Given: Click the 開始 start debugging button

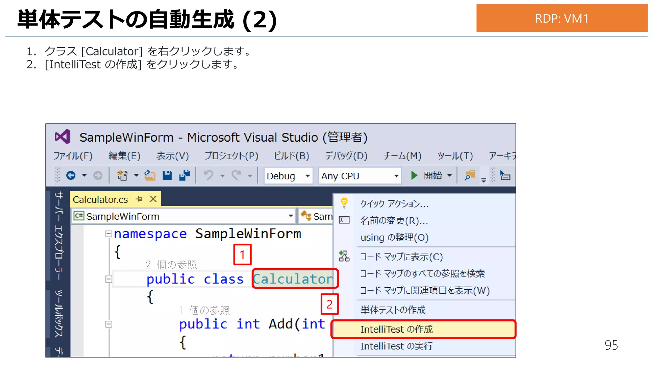Looking at the screenshot, I should (433, 176).
